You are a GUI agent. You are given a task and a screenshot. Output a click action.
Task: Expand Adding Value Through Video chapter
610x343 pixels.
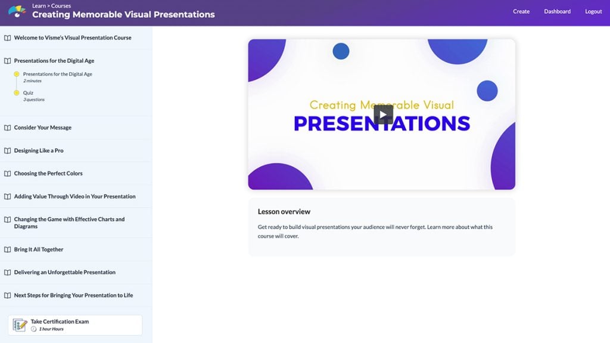(x=74, y=197)
